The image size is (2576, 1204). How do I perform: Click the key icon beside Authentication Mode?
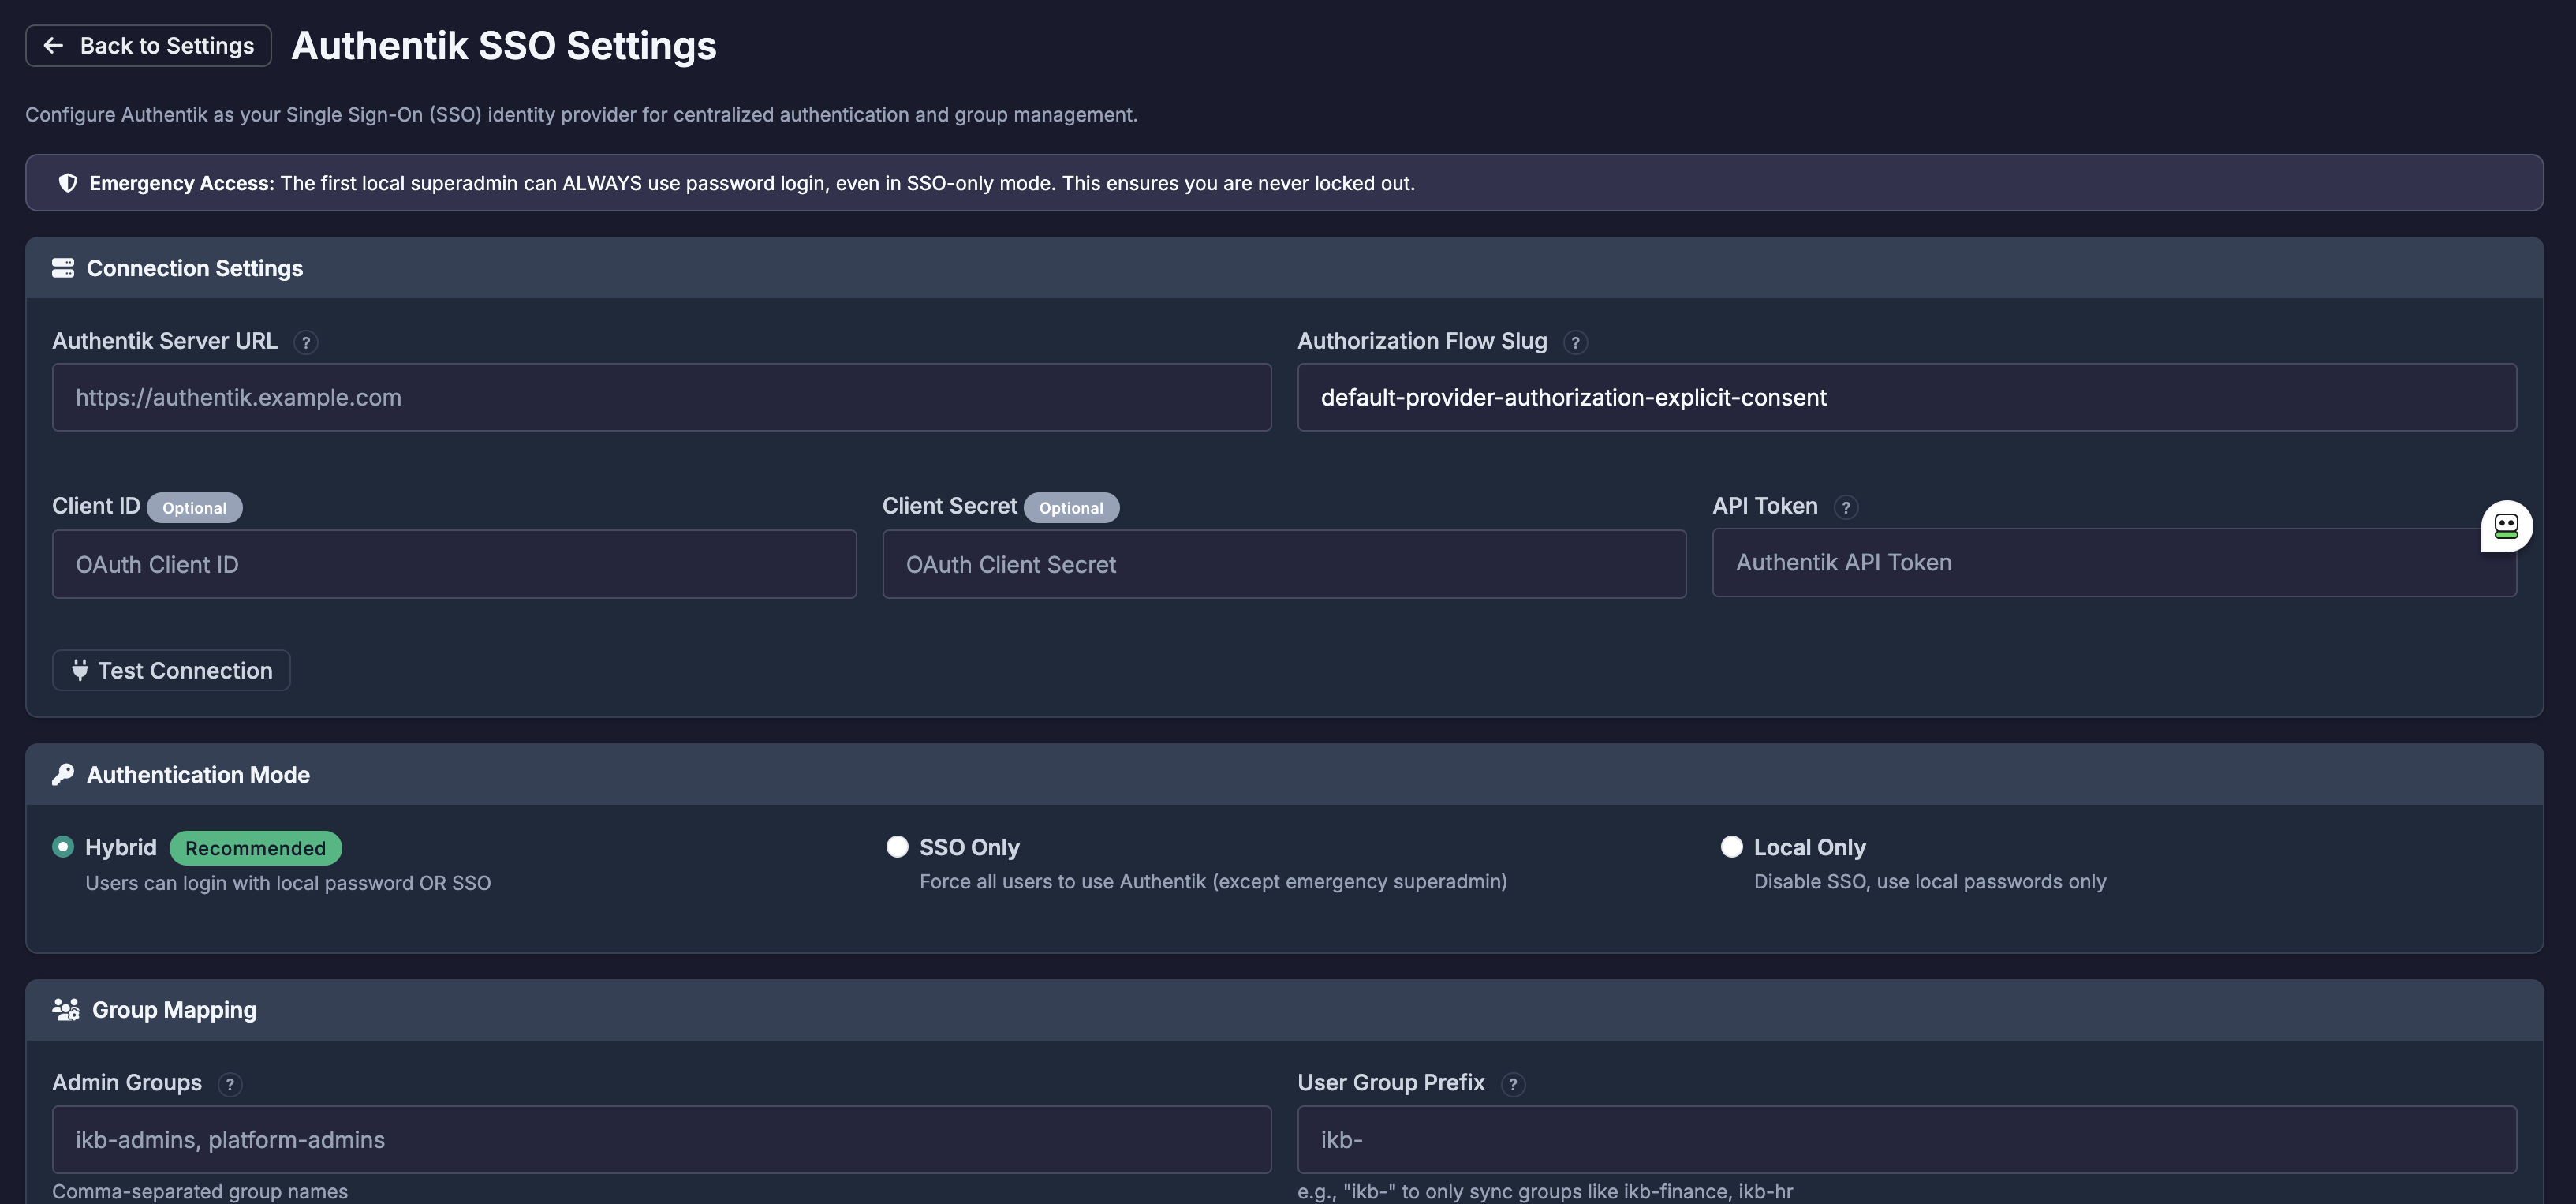click(63, 775)
